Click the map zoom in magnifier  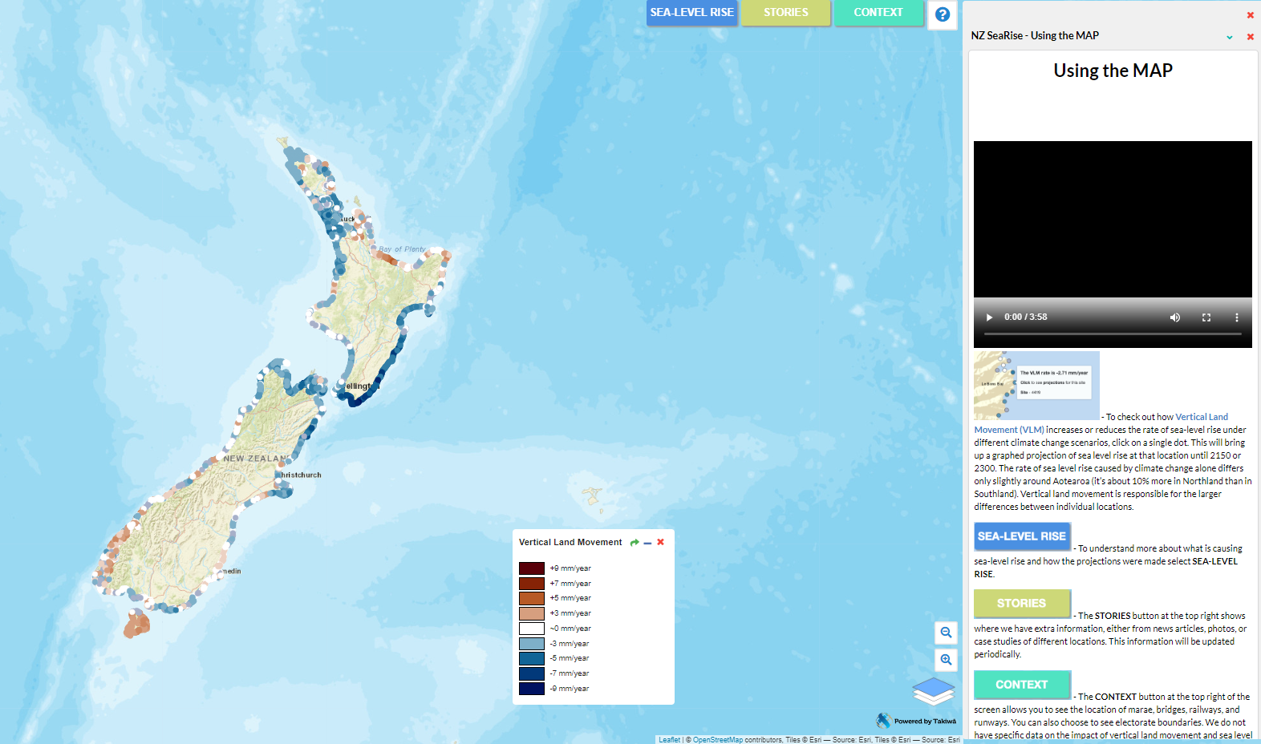click(x=947, y=660)
